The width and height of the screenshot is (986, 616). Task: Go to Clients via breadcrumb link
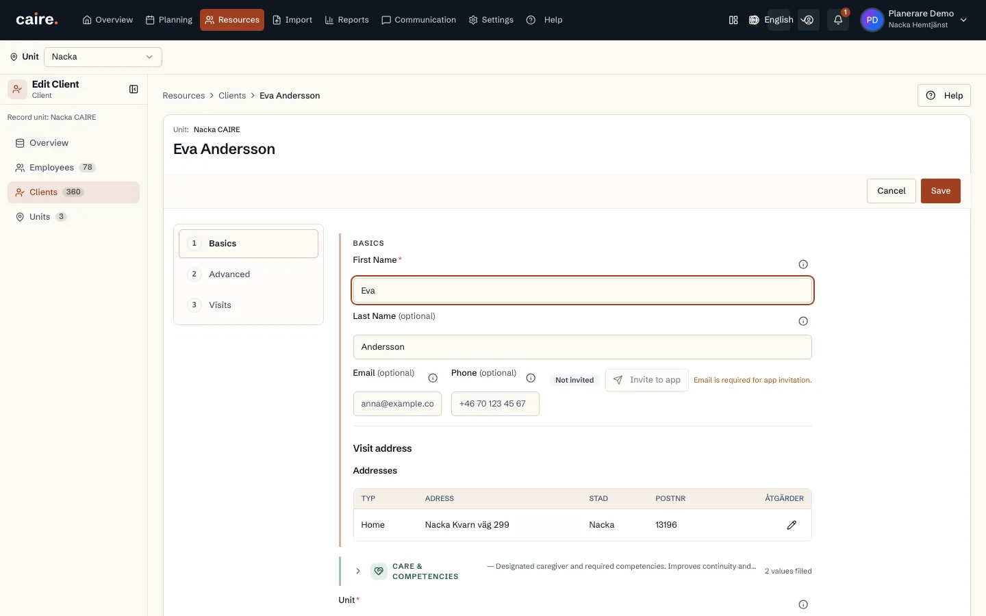point(232,96)
